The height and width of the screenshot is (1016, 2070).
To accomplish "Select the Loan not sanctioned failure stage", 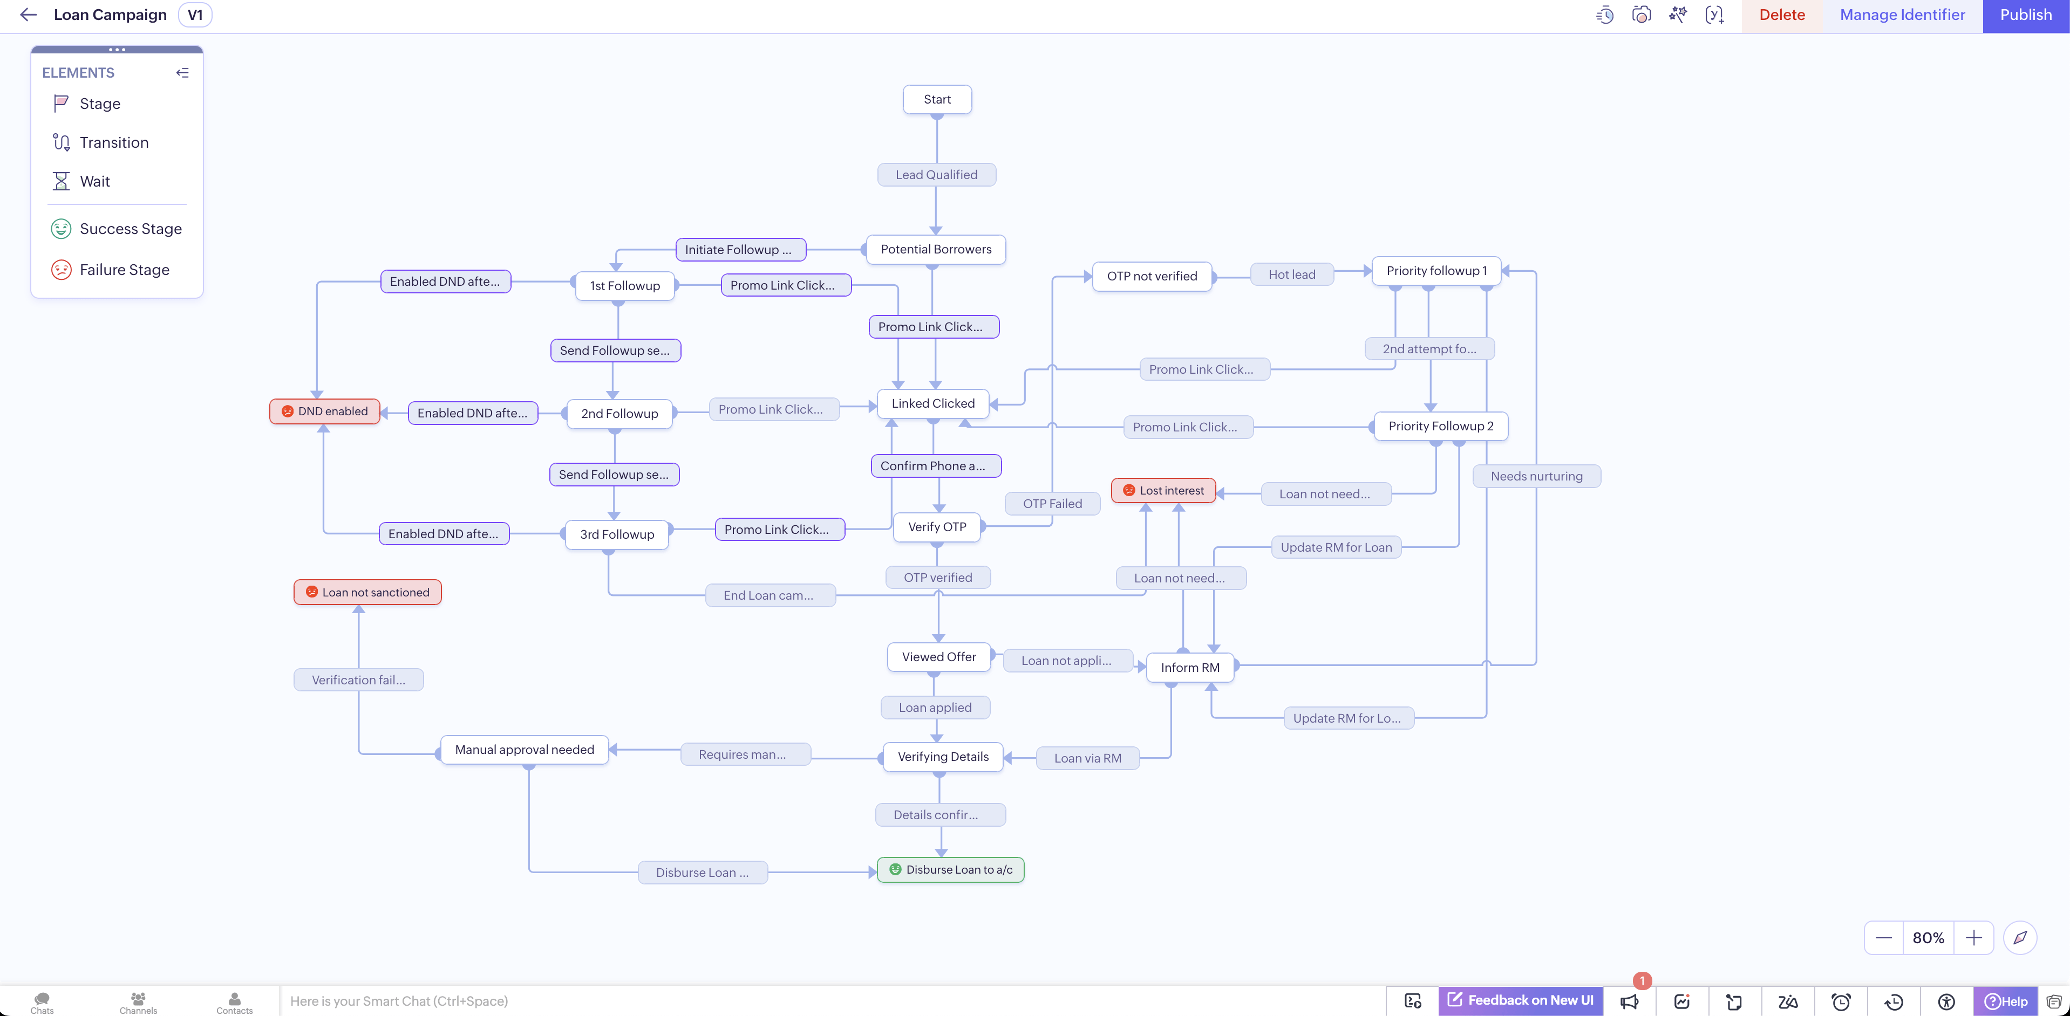I will click(x=367, y=593).
